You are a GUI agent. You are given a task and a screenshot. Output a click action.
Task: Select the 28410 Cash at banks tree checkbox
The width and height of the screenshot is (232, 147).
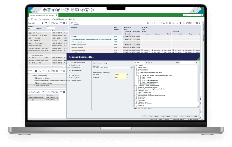pos(141,84)
